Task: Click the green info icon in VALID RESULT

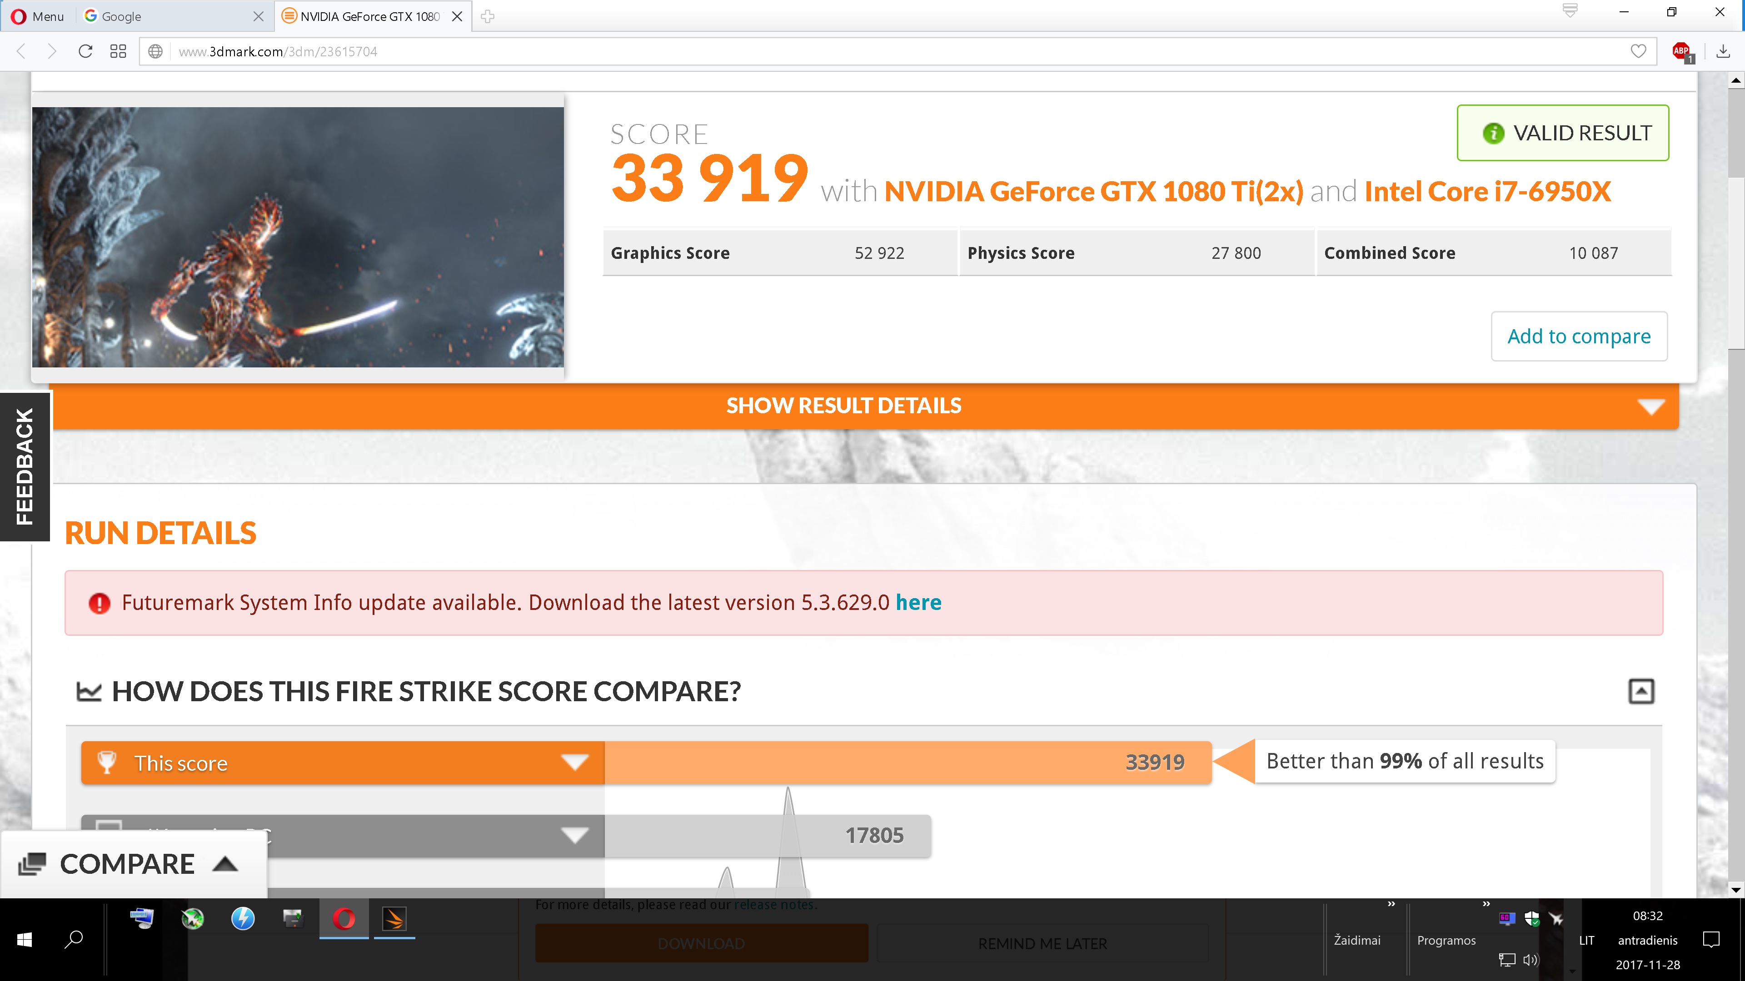Action: pyautogui.click(x=1493, y=134)
